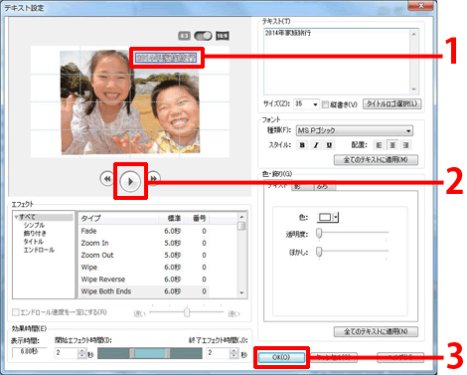Click the 表示時間 display time field
The width and height of the screenshot is (467, 375).
[29, 352]
